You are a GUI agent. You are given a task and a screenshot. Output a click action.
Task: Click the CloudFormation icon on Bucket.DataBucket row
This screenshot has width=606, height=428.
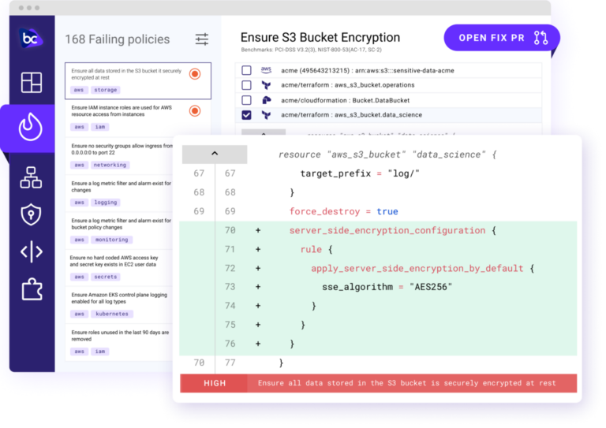(x=266, y=100)
